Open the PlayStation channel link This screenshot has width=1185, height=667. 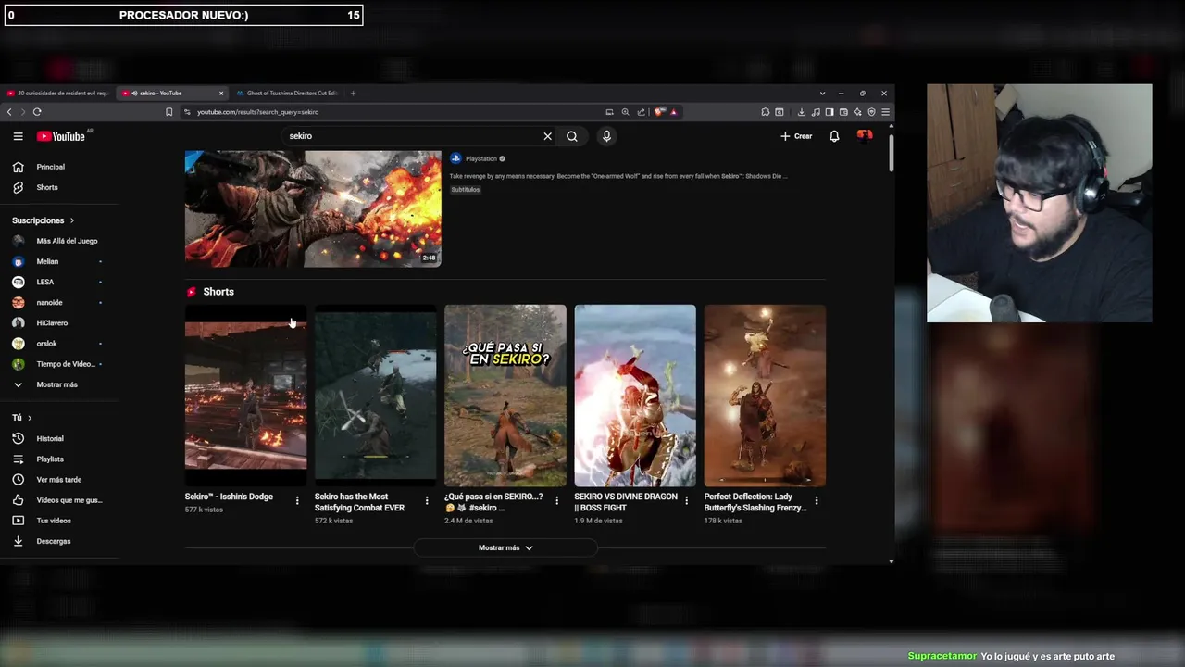[481, 158]
